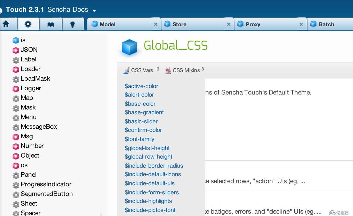Click the pink icon beside Number
Image resolution: width=353 pixels, height=216 pixels.
point(16,146)
